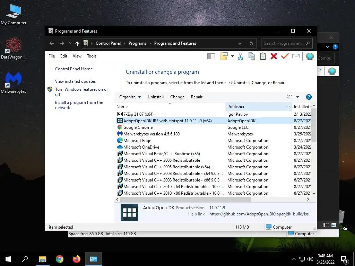The width and height of the screenshot is (355, 266).
Task: Click the Rename toolbar icon
Action: 296,56
